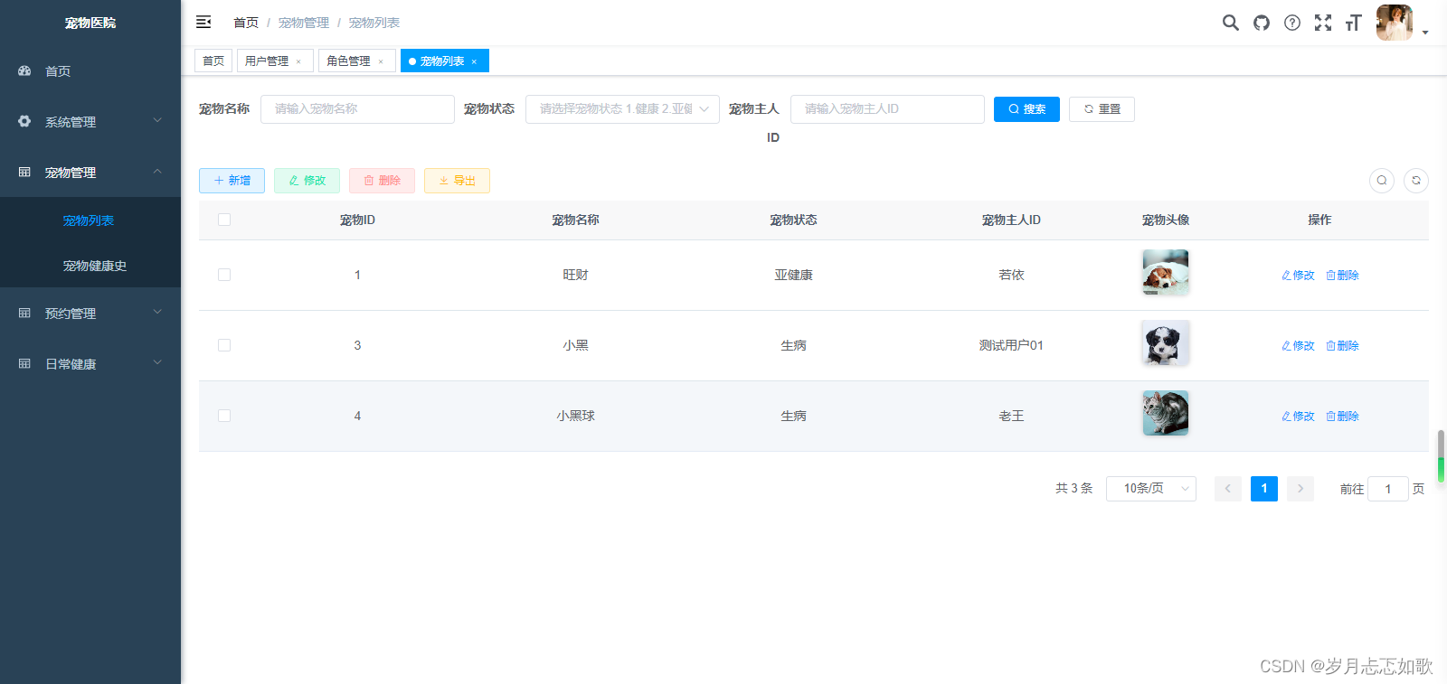
Task: Click the vertical scrollbar thumb
Action: pos(1441,456)
